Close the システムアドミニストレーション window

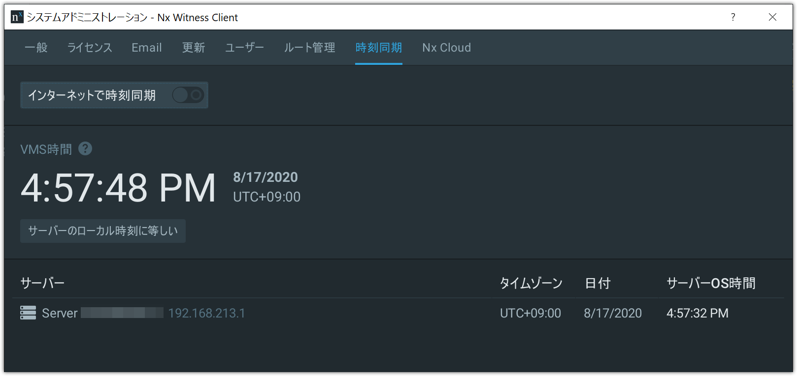772,17
